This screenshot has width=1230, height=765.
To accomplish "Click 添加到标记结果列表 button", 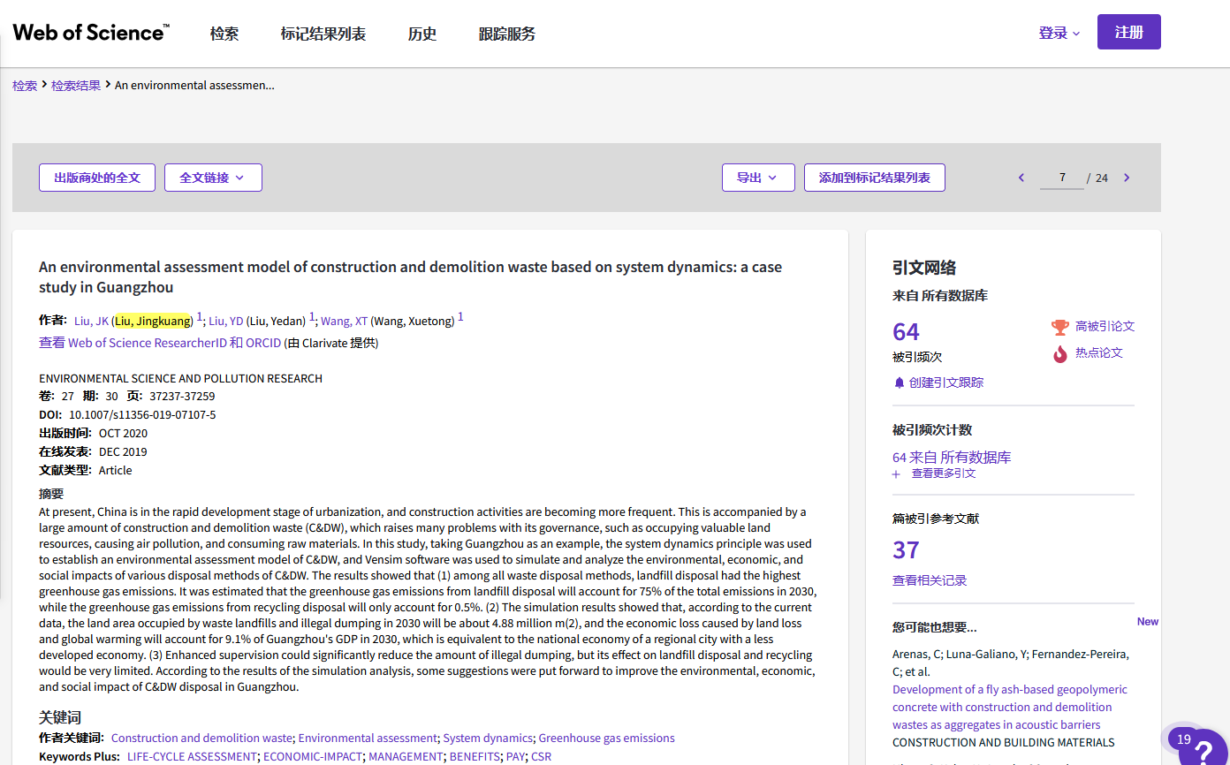I will pos(874,178).
